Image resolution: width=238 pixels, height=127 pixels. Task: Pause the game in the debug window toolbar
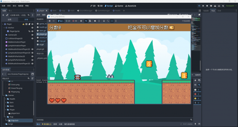pyautogui.click(x=49, y=21)
